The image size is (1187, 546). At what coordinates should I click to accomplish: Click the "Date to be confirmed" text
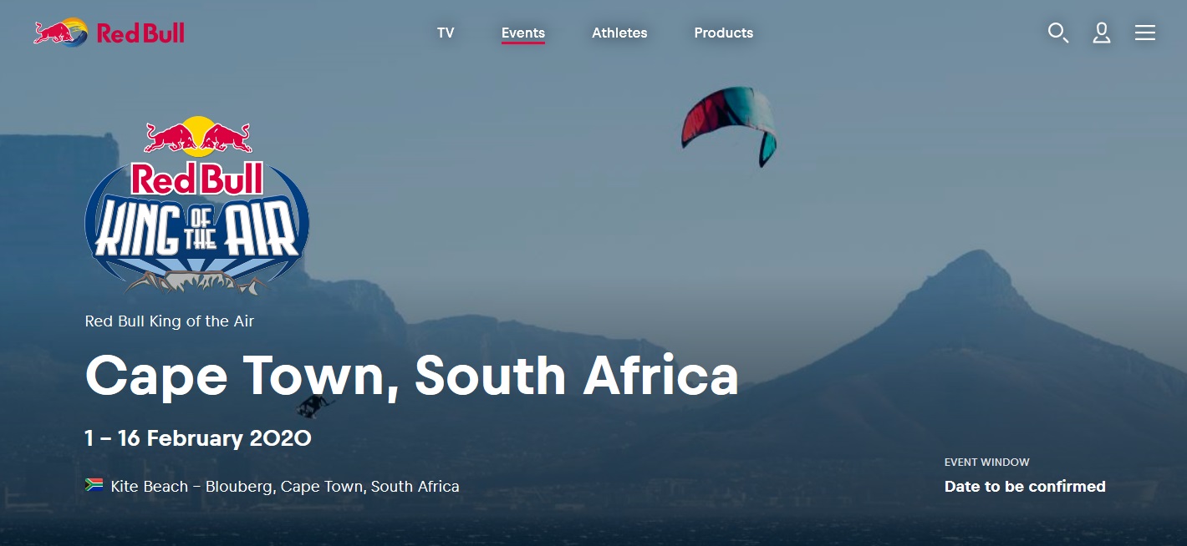(1025, 486)
